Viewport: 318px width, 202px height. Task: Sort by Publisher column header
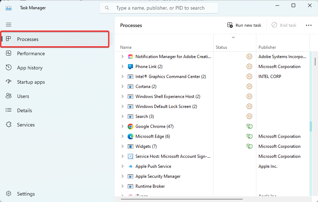point(267,47)
